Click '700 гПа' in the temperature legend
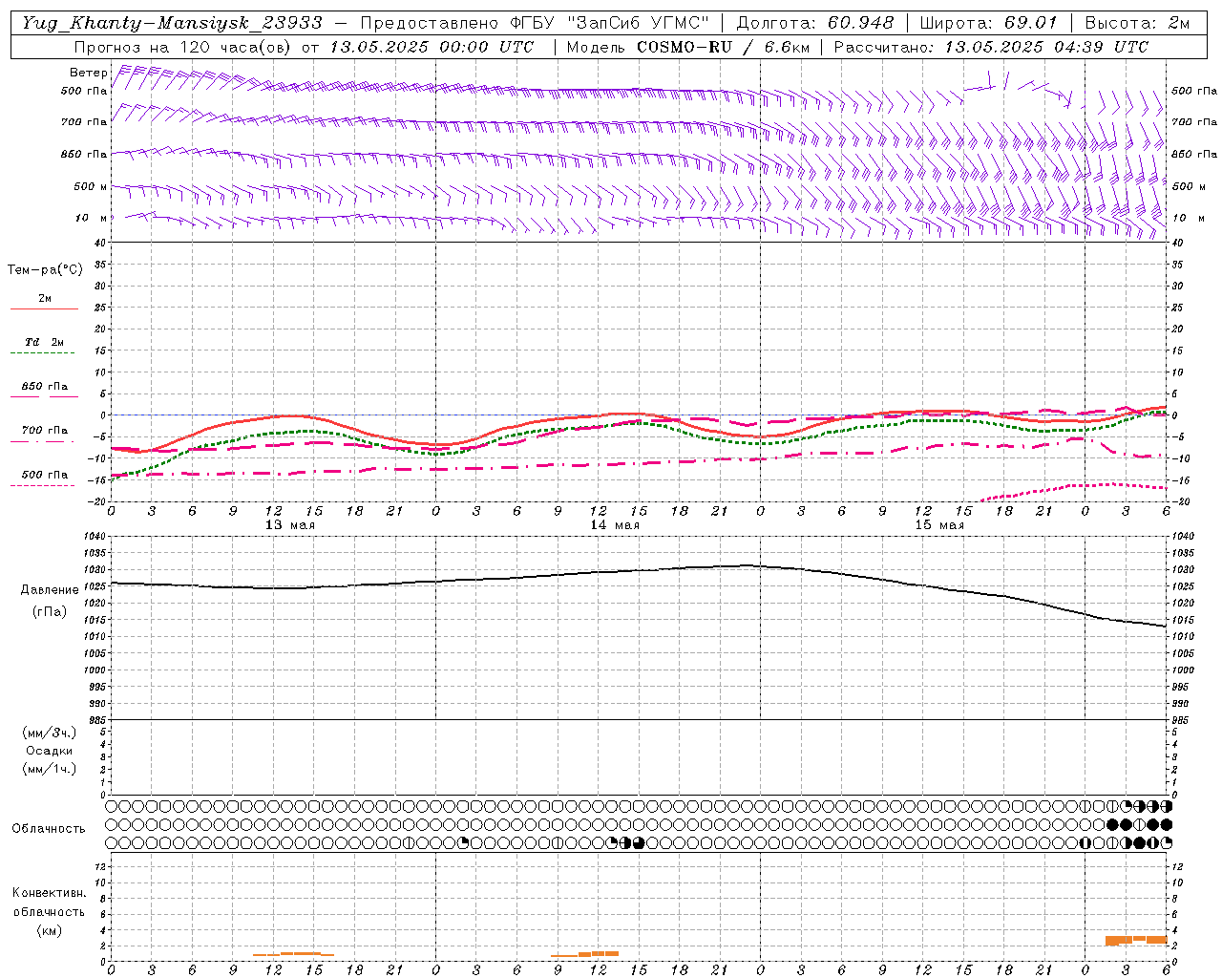 tap(45, 430)
